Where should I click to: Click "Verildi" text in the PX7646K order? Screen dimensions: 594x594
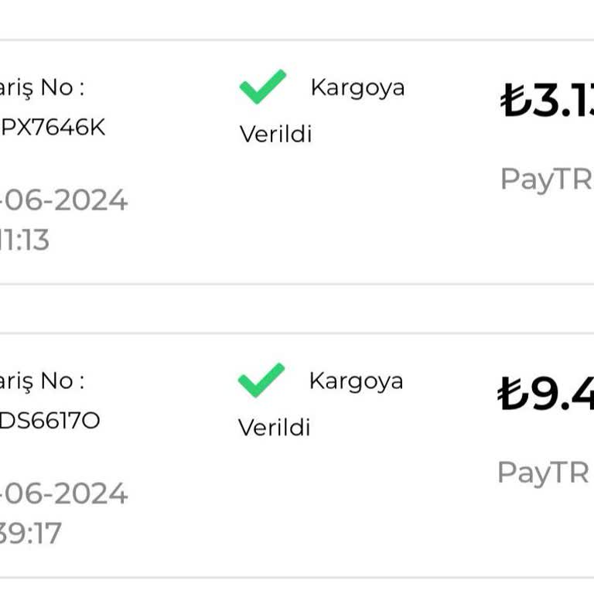(x=275, y=134)
